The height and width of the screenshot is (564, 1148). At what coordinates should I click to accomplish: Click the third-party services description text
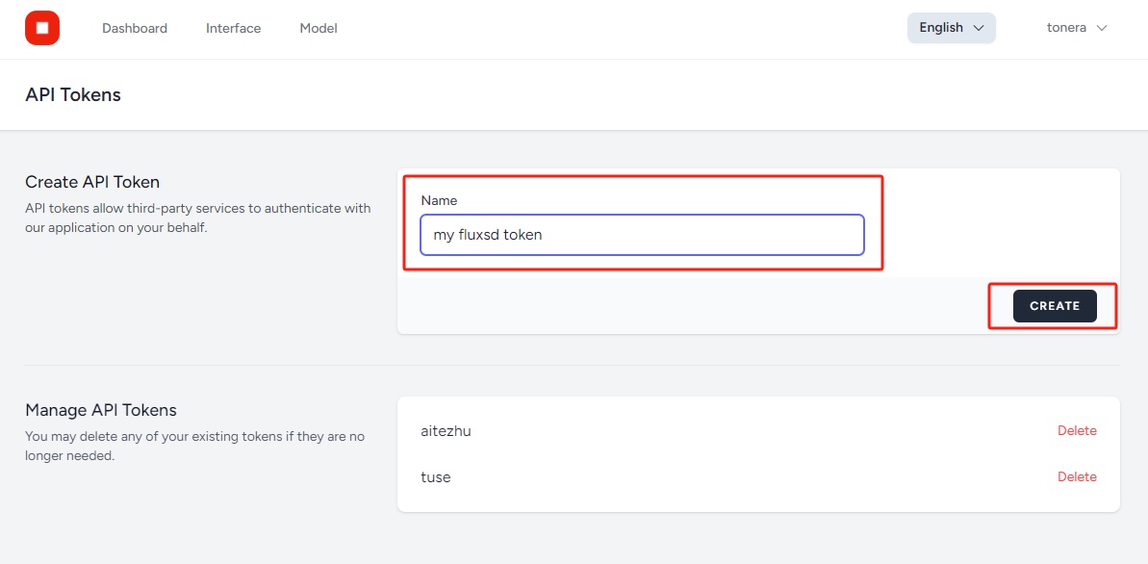197,218
